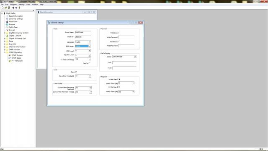Screen dimensions: 268x151
Task: Open the Program menu
Action: point(13,5)
